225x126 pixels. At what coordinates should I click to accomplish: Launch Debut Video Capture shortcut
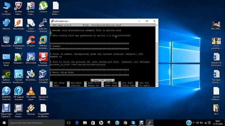click(6, 111)
